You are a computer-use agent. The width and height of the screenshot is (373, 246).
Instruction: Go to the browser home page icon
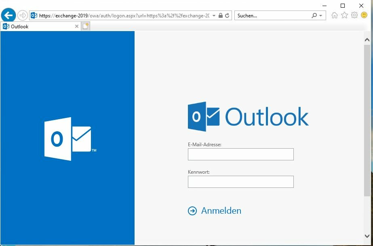335,15
